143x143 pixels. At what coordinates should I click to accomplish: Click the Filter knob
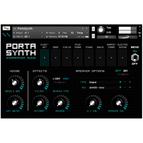click(40, 83)
